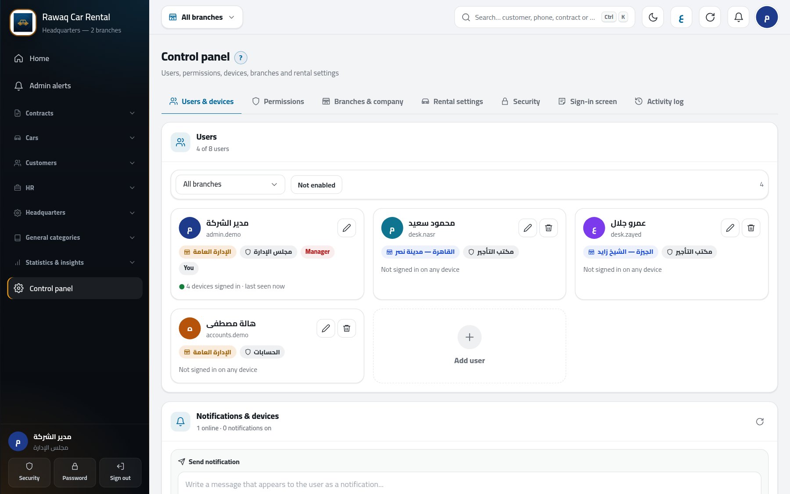Viewport: 790px width, 494px height.
Task: Open the Security tab
Action: (521, 101)
